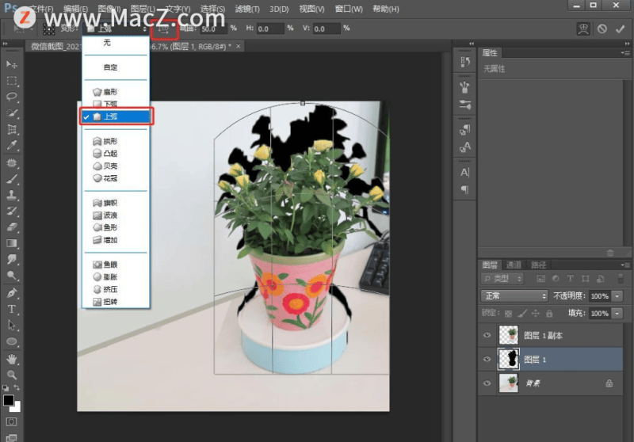Screen dimensions: 634x442
Task: Hide the 图层 1 副本 layer
Action: point(487,336)
